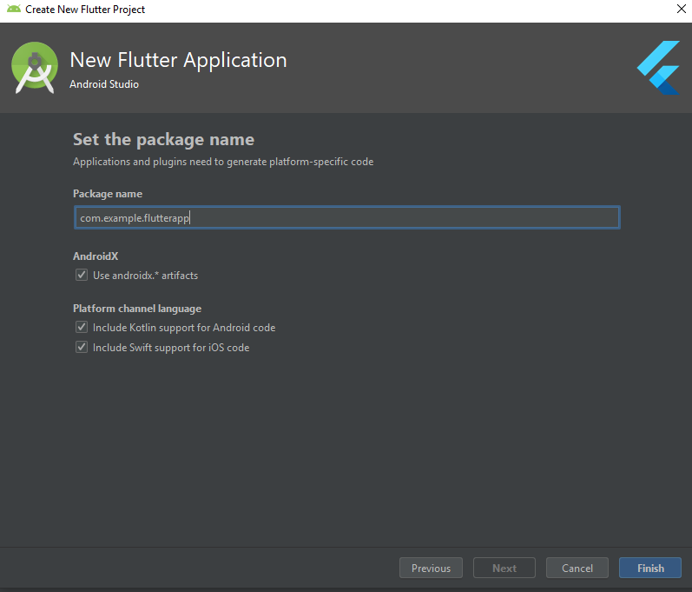Click the 'Include Swift support for iOS code' label
Viewport: 692px width, 592px height.
(x=171, y=348)
